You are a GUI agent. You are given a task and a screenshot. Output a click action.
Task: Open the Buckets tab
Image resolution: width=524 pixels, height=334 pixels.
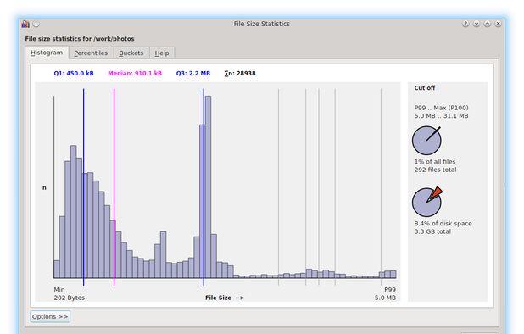pyautogui.click(x=131, y=53)
